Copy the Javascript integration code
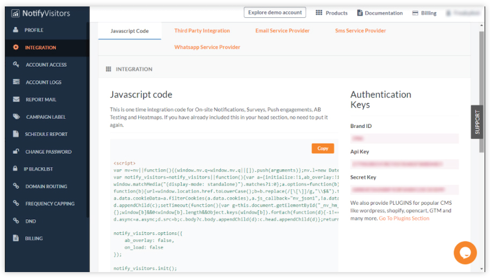This screenshot has height=278, width=490. click(322, 148)
